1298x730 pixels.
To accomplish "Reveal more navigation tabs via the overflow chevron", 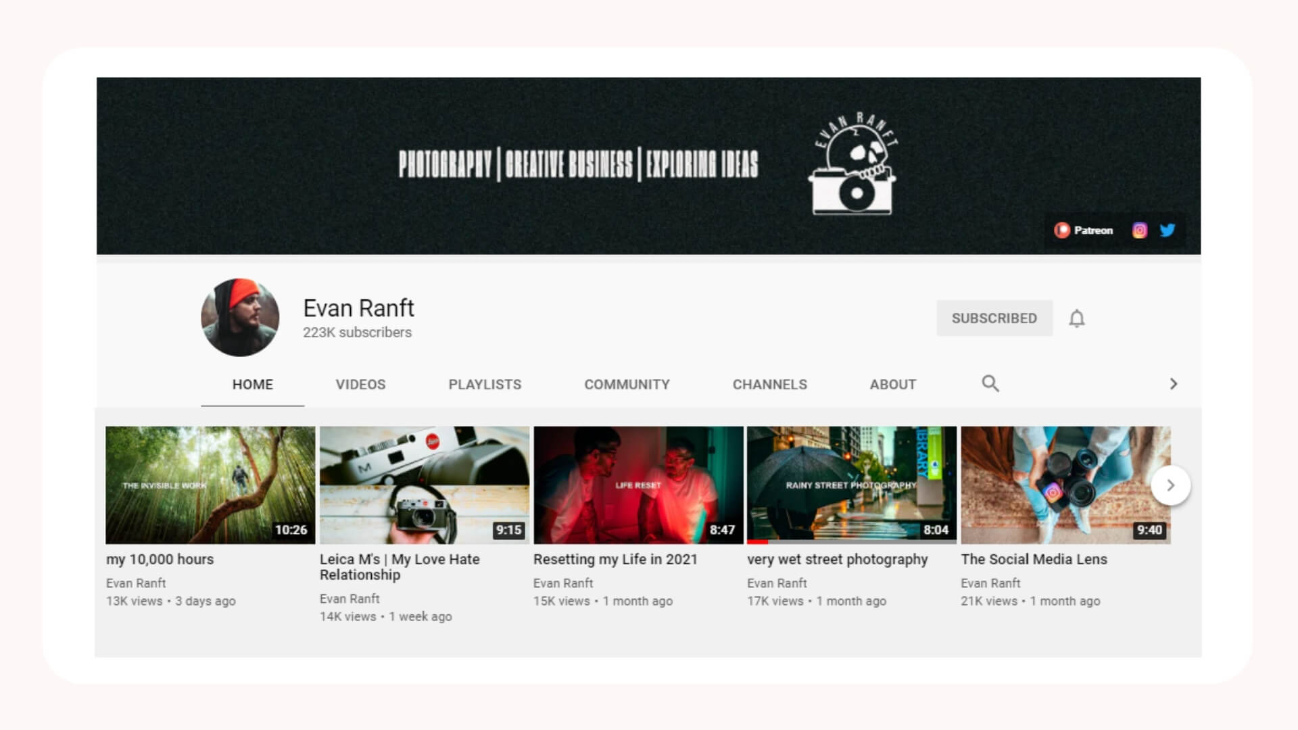I will (x=1173, y=383).
